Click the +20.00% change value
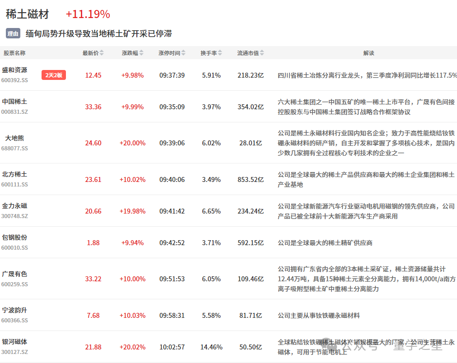The image size is (457, 363). tap(133, 143)
